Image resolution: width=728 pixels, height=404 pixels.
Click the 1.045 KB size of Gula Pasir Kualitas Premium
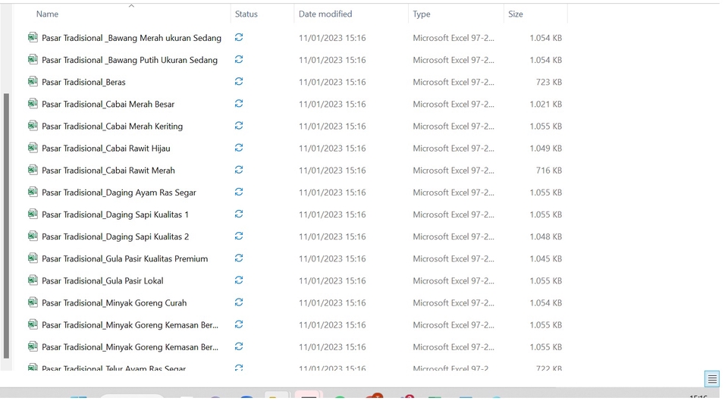click(545, 258)
